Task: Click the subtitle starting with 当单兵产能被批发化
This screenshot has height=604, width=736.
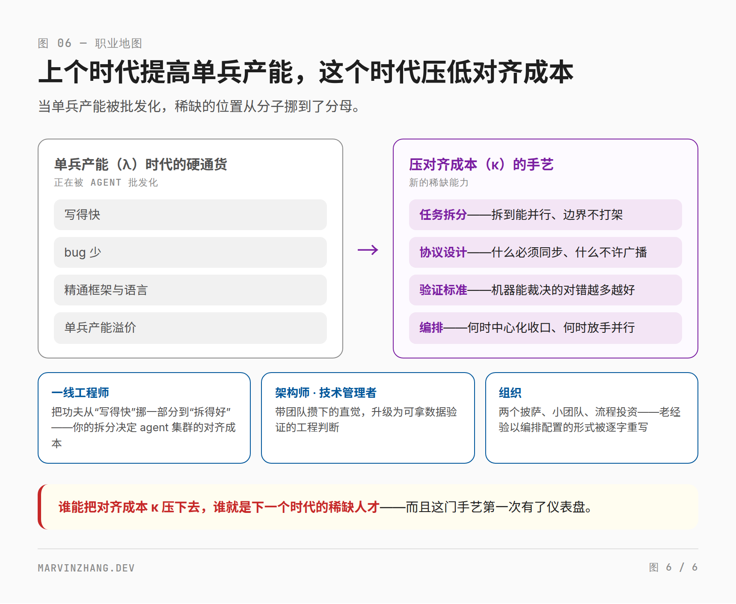Action: (x=199, y=106)
